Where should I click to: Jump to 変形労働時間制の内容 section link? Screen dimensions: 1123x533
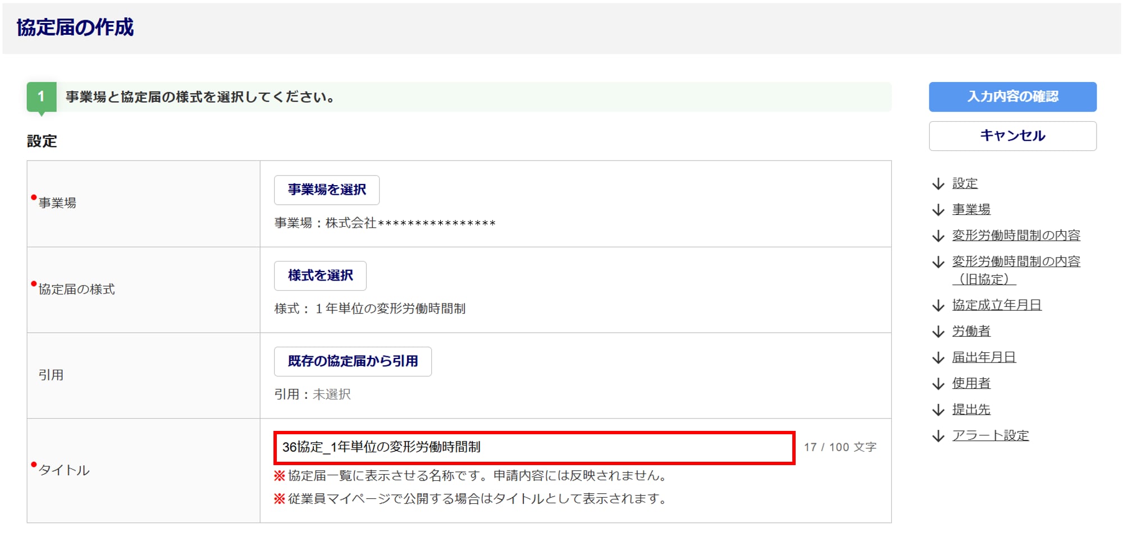tap(1016, 236)
